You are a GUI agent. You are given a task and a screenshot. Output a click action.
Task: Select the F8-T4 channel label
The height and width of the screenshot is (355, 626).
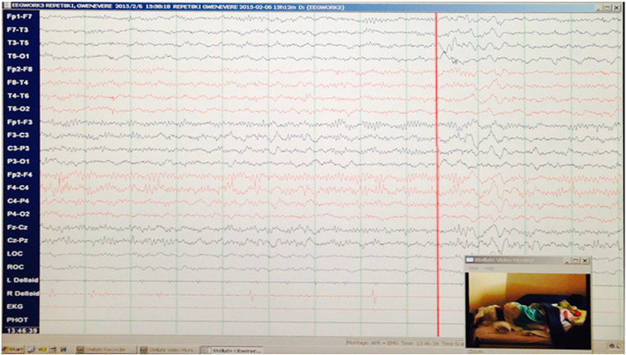click(18, 82)
